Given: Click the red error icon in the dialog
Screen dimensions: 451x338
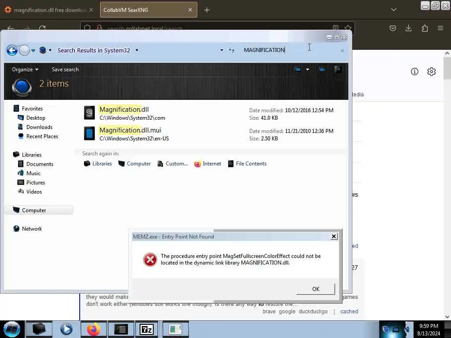Looking at the screenshot, I should [x=150, y=260].
